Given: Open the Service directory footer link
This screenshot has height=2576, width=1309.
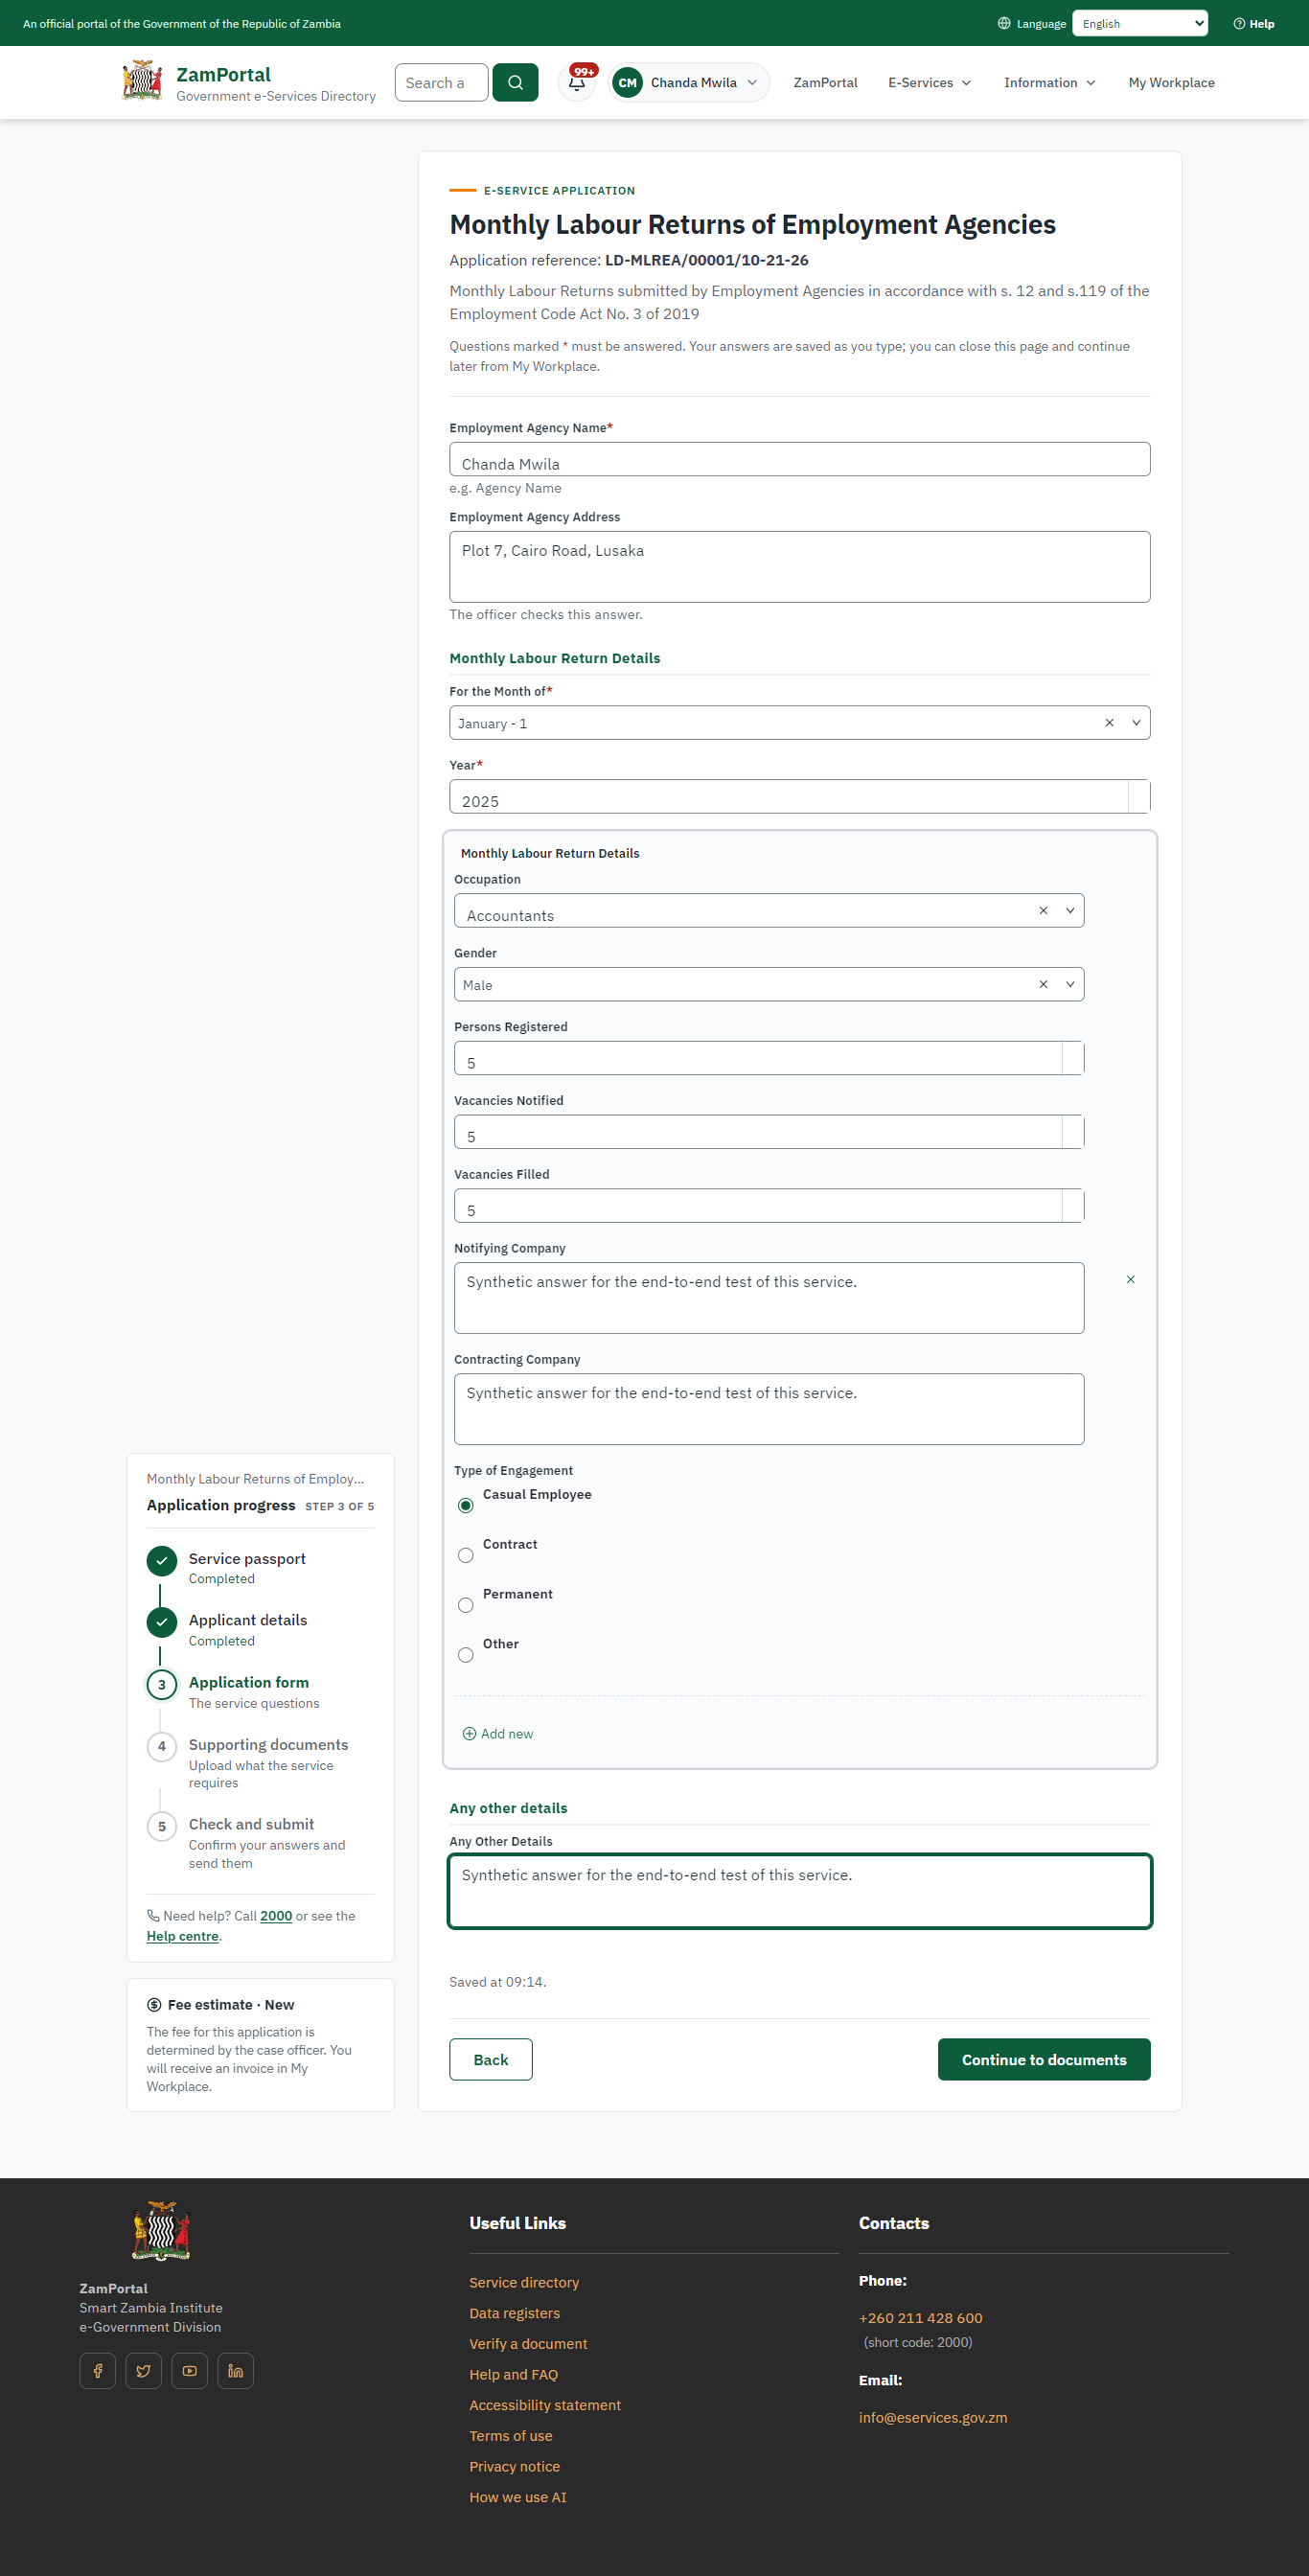Looking at the screenshot, I should [524, 2282].
